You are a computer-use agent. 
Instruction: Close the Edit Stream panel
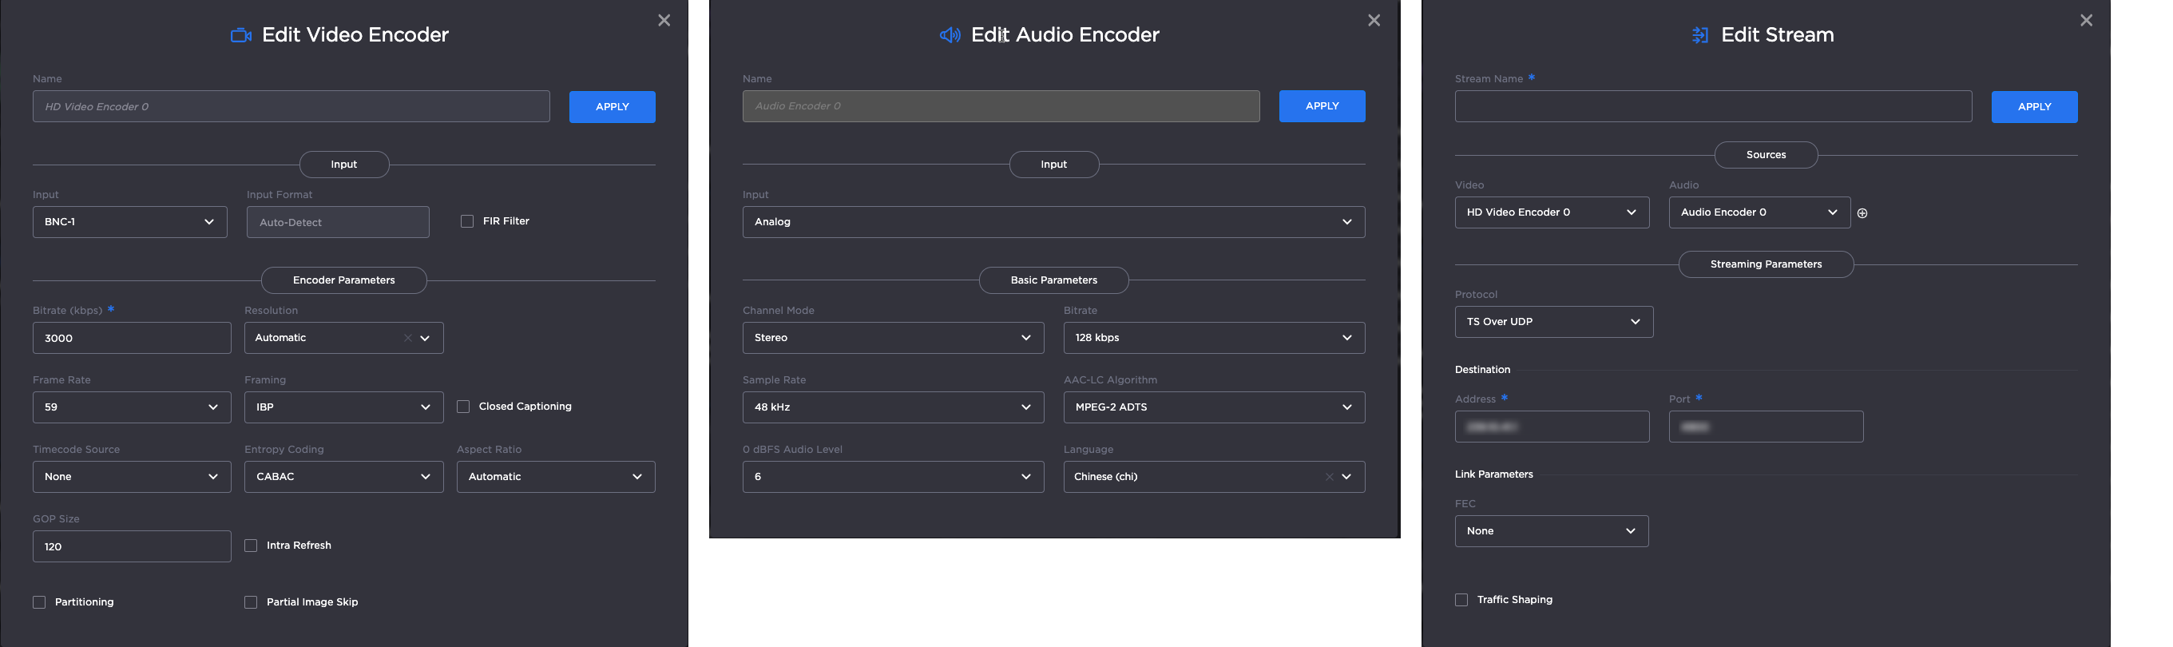click(2085, 20)
